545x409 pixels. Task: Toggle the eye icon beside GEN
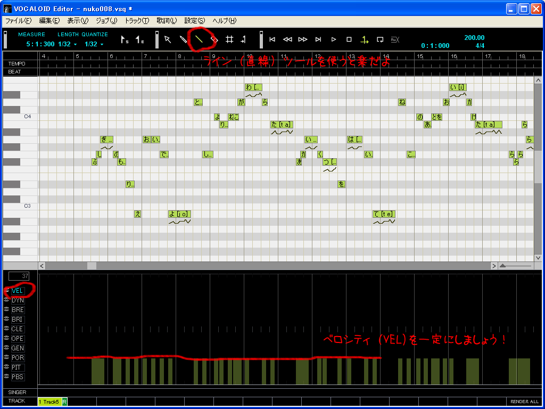[6, 347]
